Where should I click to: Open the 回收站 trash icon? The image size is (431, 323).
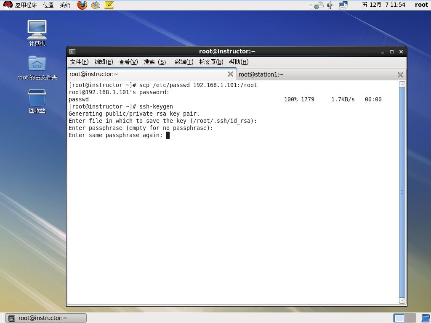click(x=37, y=101)
